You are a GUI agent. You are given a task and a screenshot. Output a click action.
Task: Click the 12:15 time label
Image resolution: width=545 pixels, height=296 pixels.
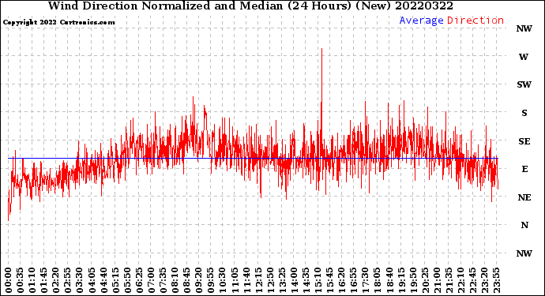point(258,280)
